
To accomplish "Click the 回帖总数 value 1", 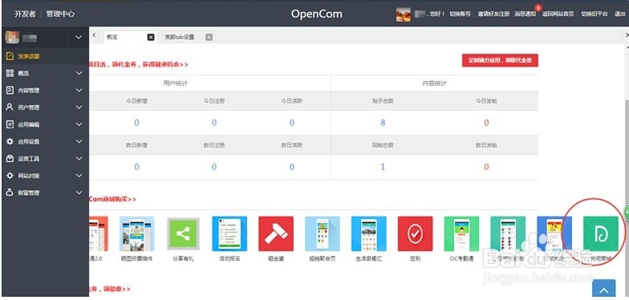I will point(383,167).
